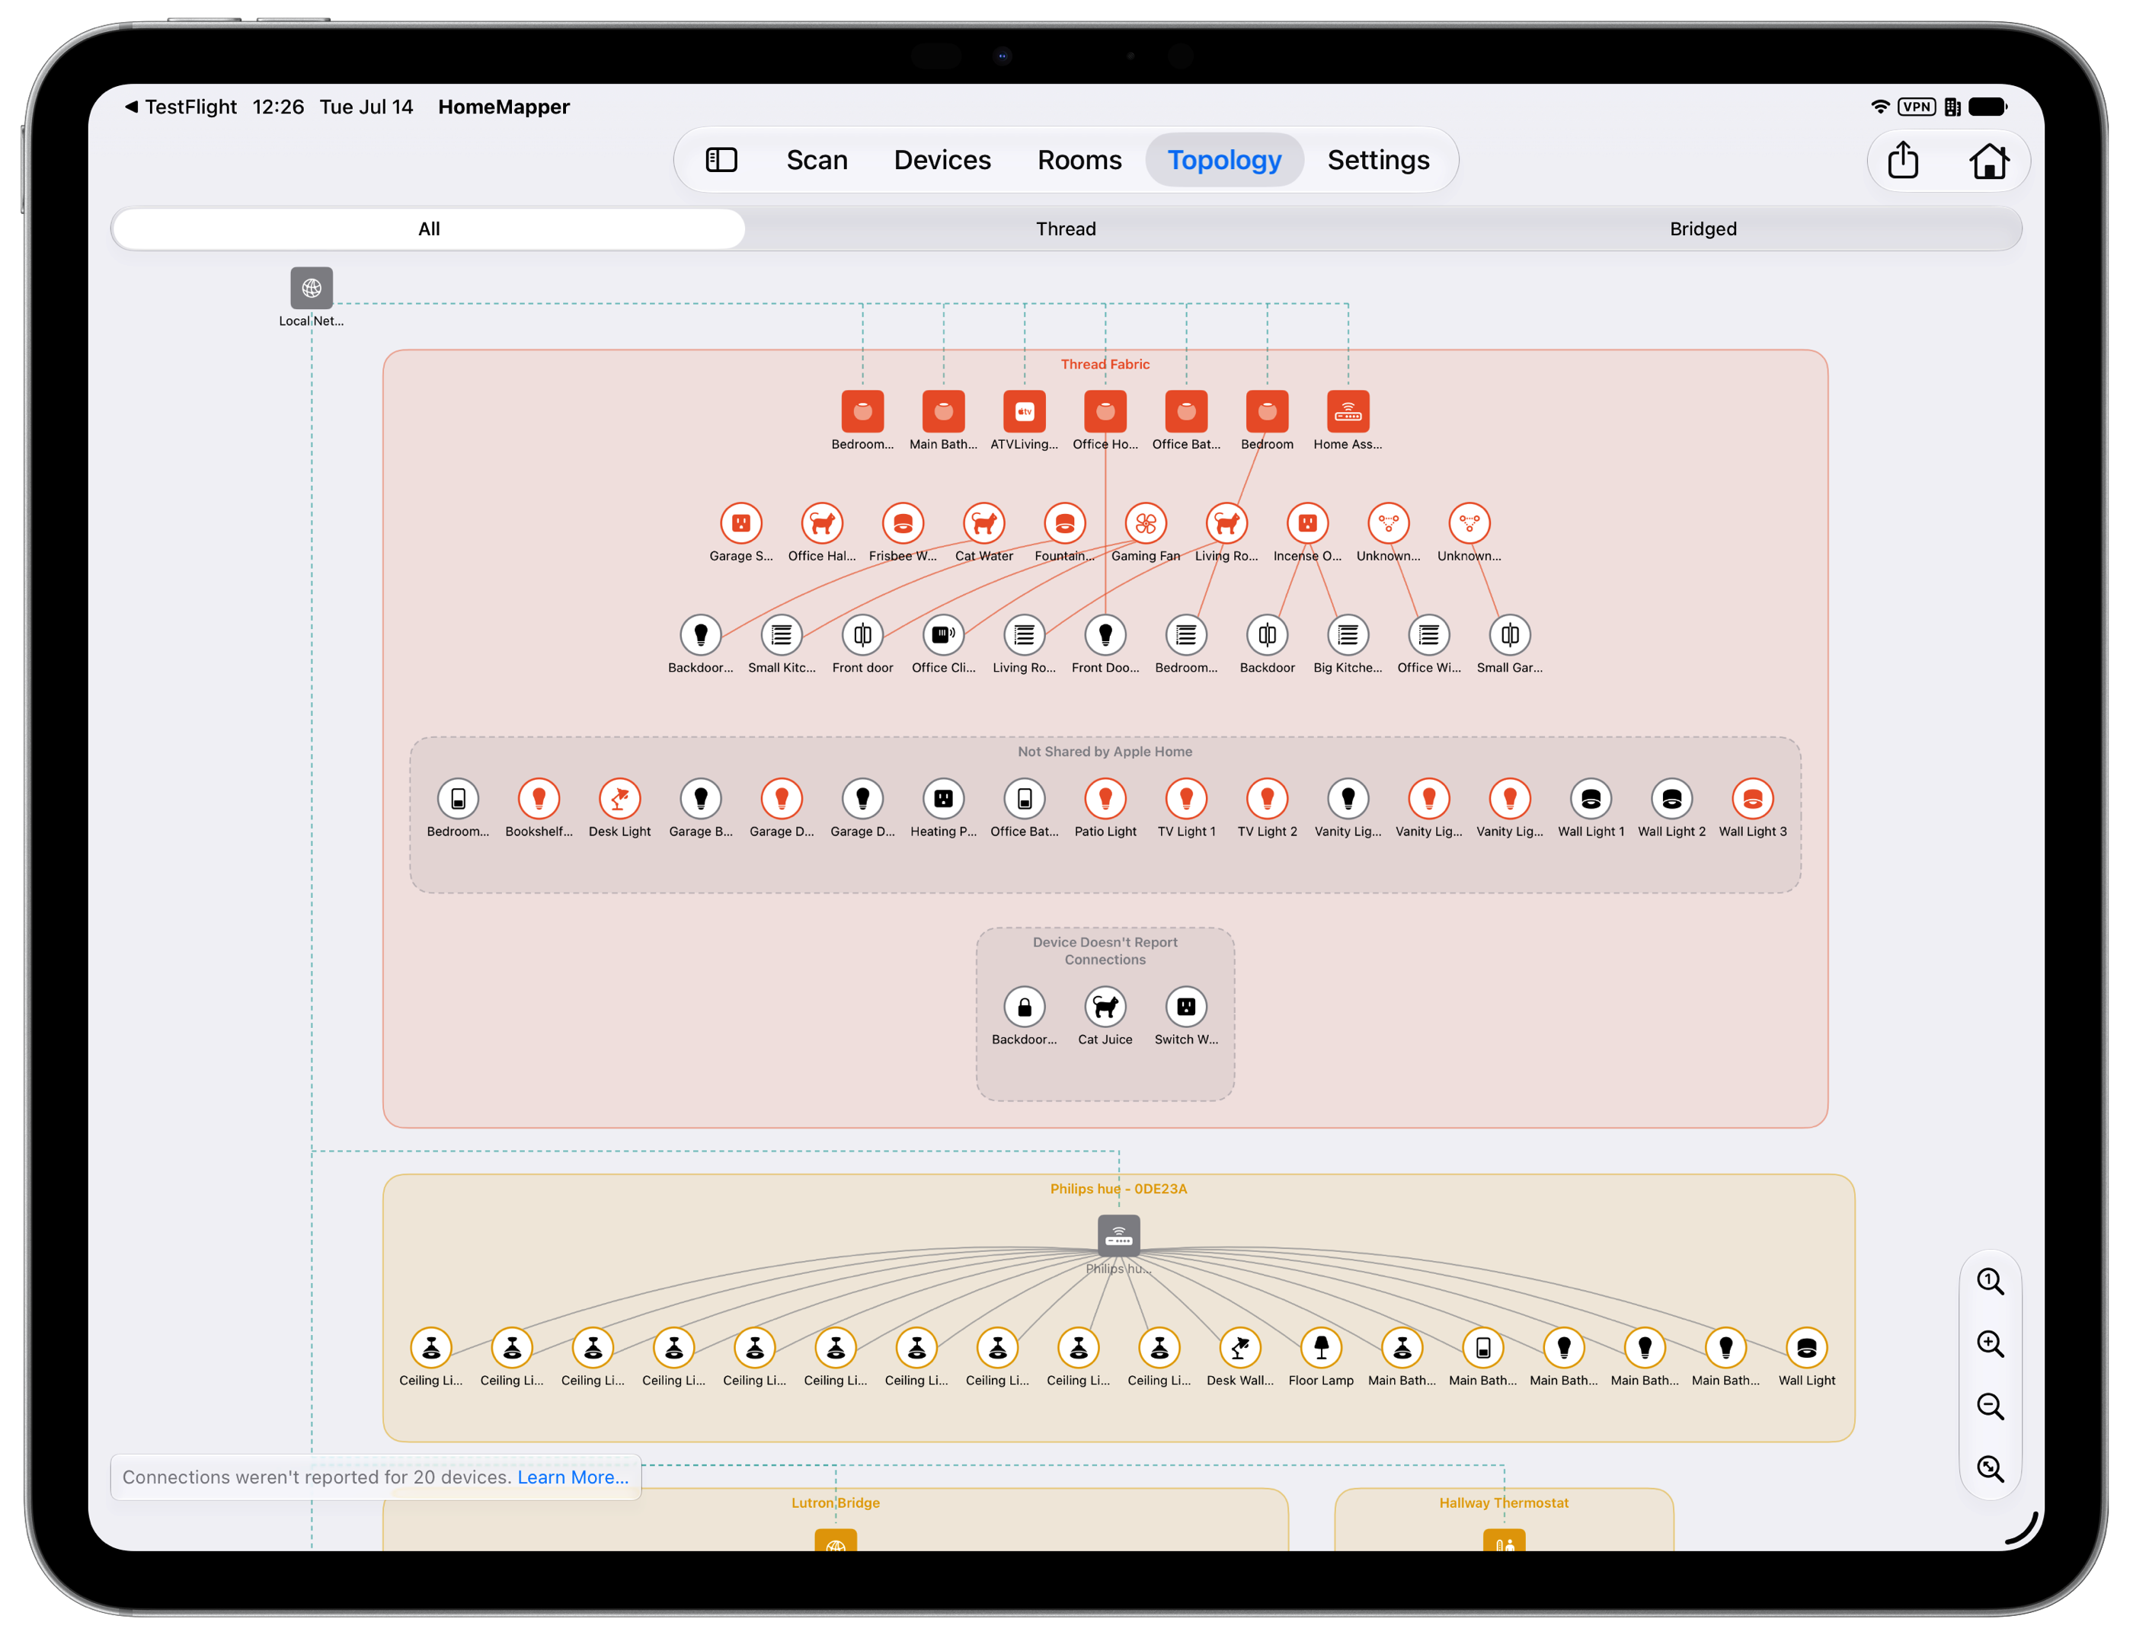Select the Switch W... outlet node
2133x1635 pixels.
tap(1186, 1008)
